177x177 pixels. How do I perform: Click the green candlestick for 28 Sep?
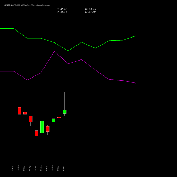53,120
